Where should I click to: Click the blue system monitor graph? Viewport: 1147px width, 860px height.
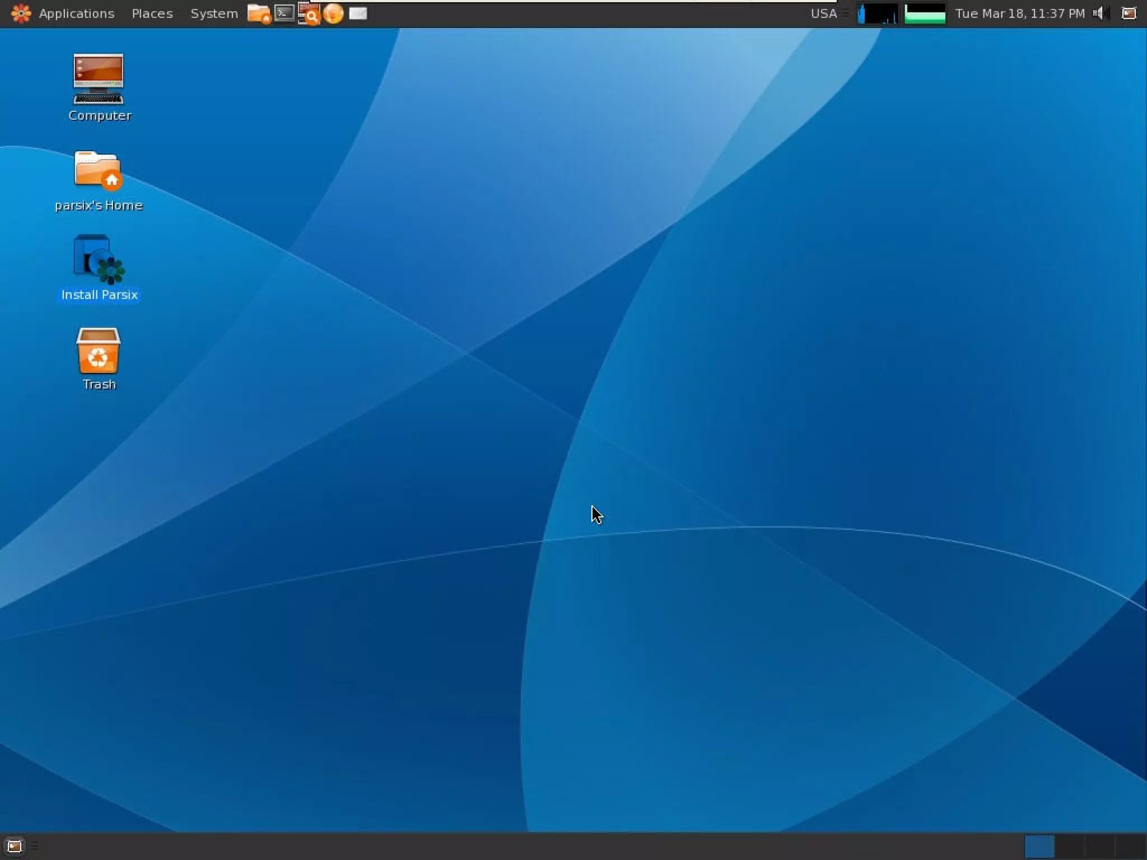pyautogui.click(x=877, y=13)
